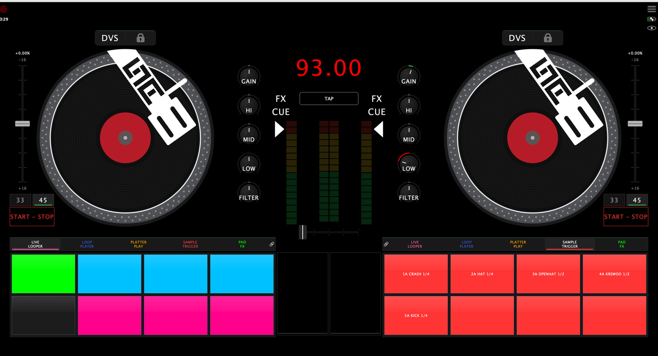Click the right deck MID knob
The image size is (658, 356).
(x=409, y=134)
